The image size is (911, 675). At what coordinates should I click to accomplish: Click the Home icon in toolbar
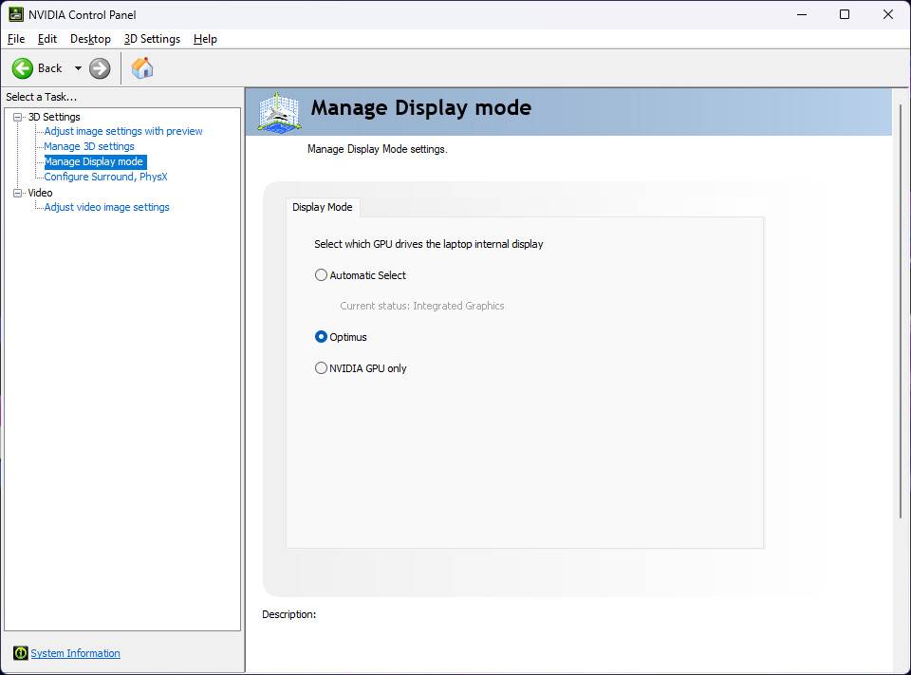coord(142,68)
